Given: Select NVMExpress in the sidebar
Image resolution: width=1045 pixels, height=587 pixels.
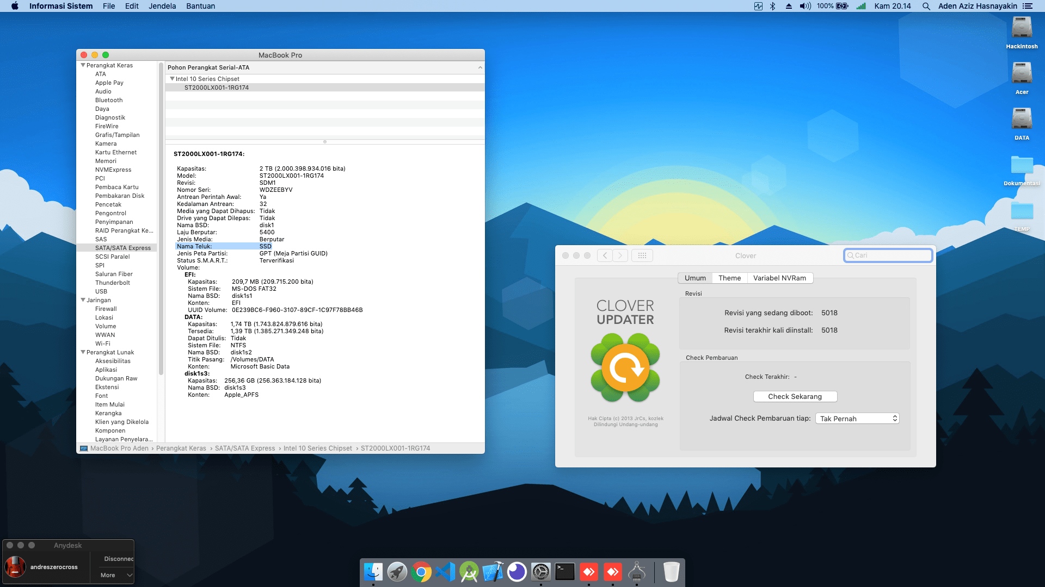Looking at the screenshot, I should click(x=113, y=170).
